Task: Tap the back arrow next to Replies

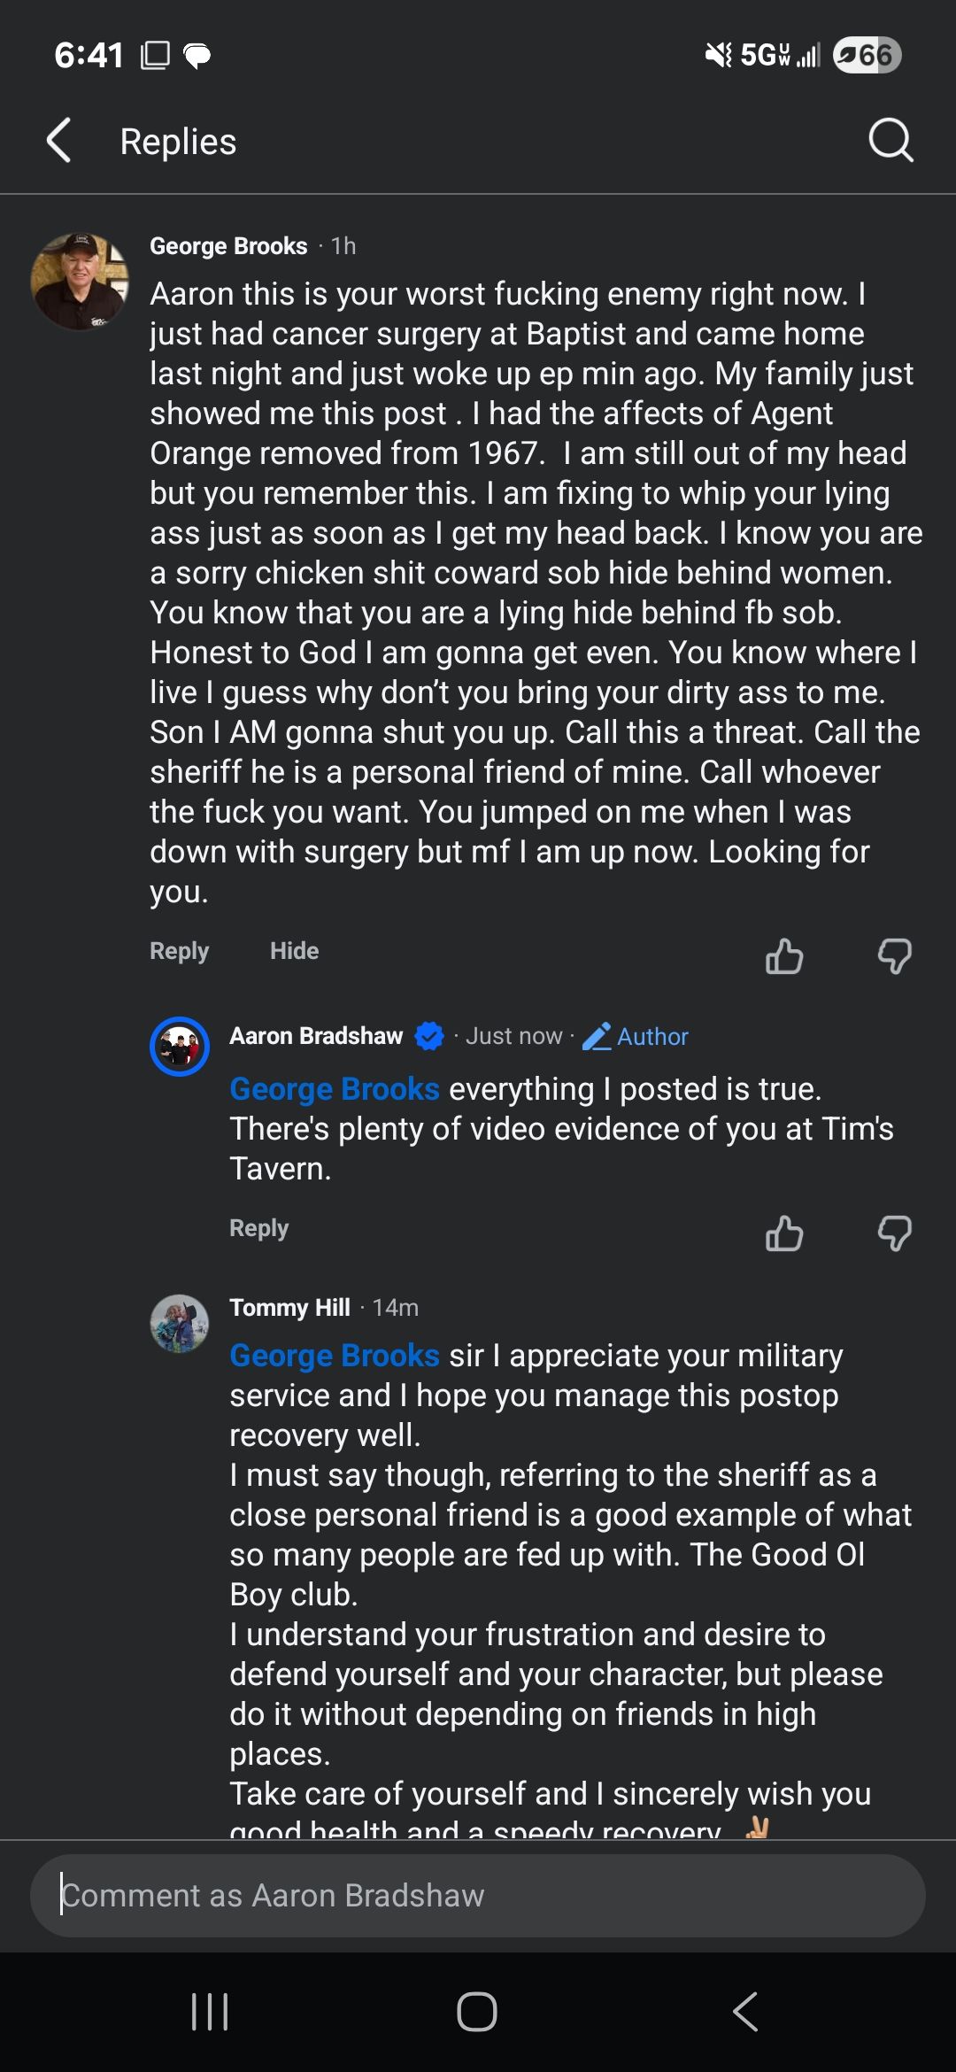Action: (x=59, y=141)
